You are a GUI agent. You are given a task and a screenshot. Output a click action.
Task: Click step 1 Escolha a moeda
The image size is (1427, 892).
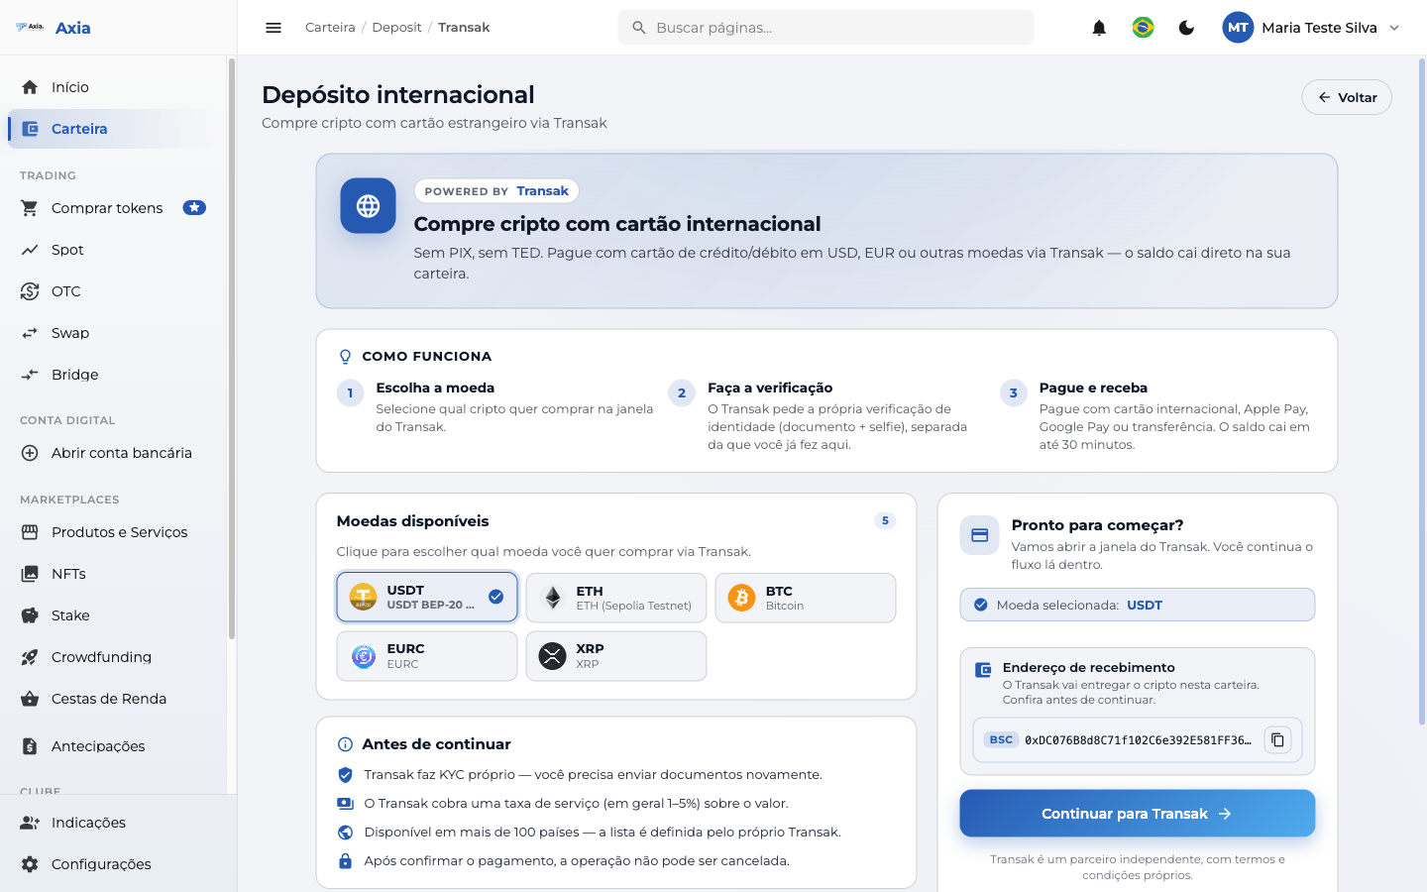tap(496, 407)
